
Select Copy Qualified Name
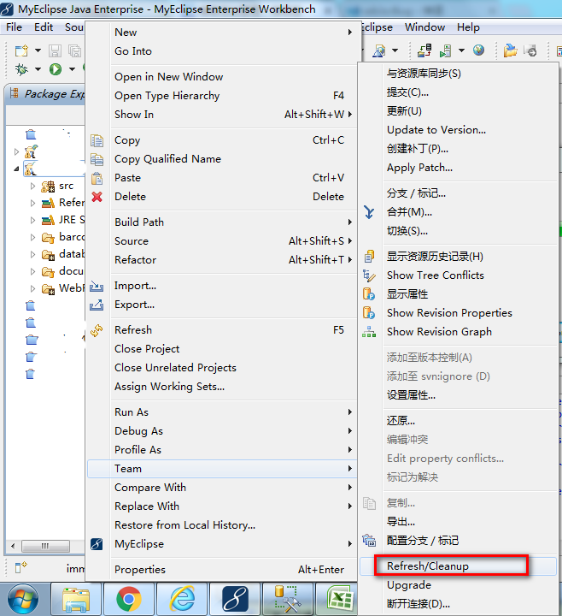click(x=221, y=159)
